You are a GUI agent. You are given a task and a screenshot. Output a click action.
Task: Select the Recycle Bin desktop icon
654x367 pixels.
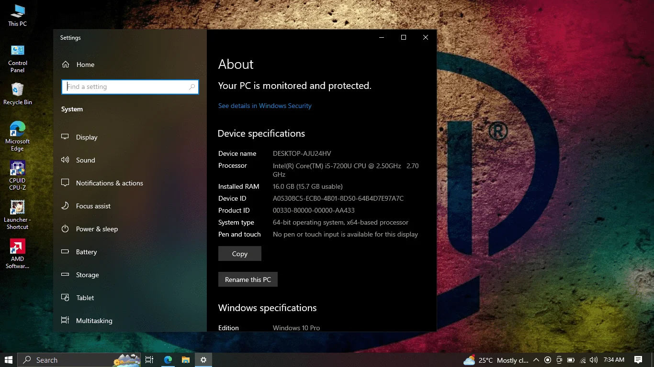[x=17, y=94]
